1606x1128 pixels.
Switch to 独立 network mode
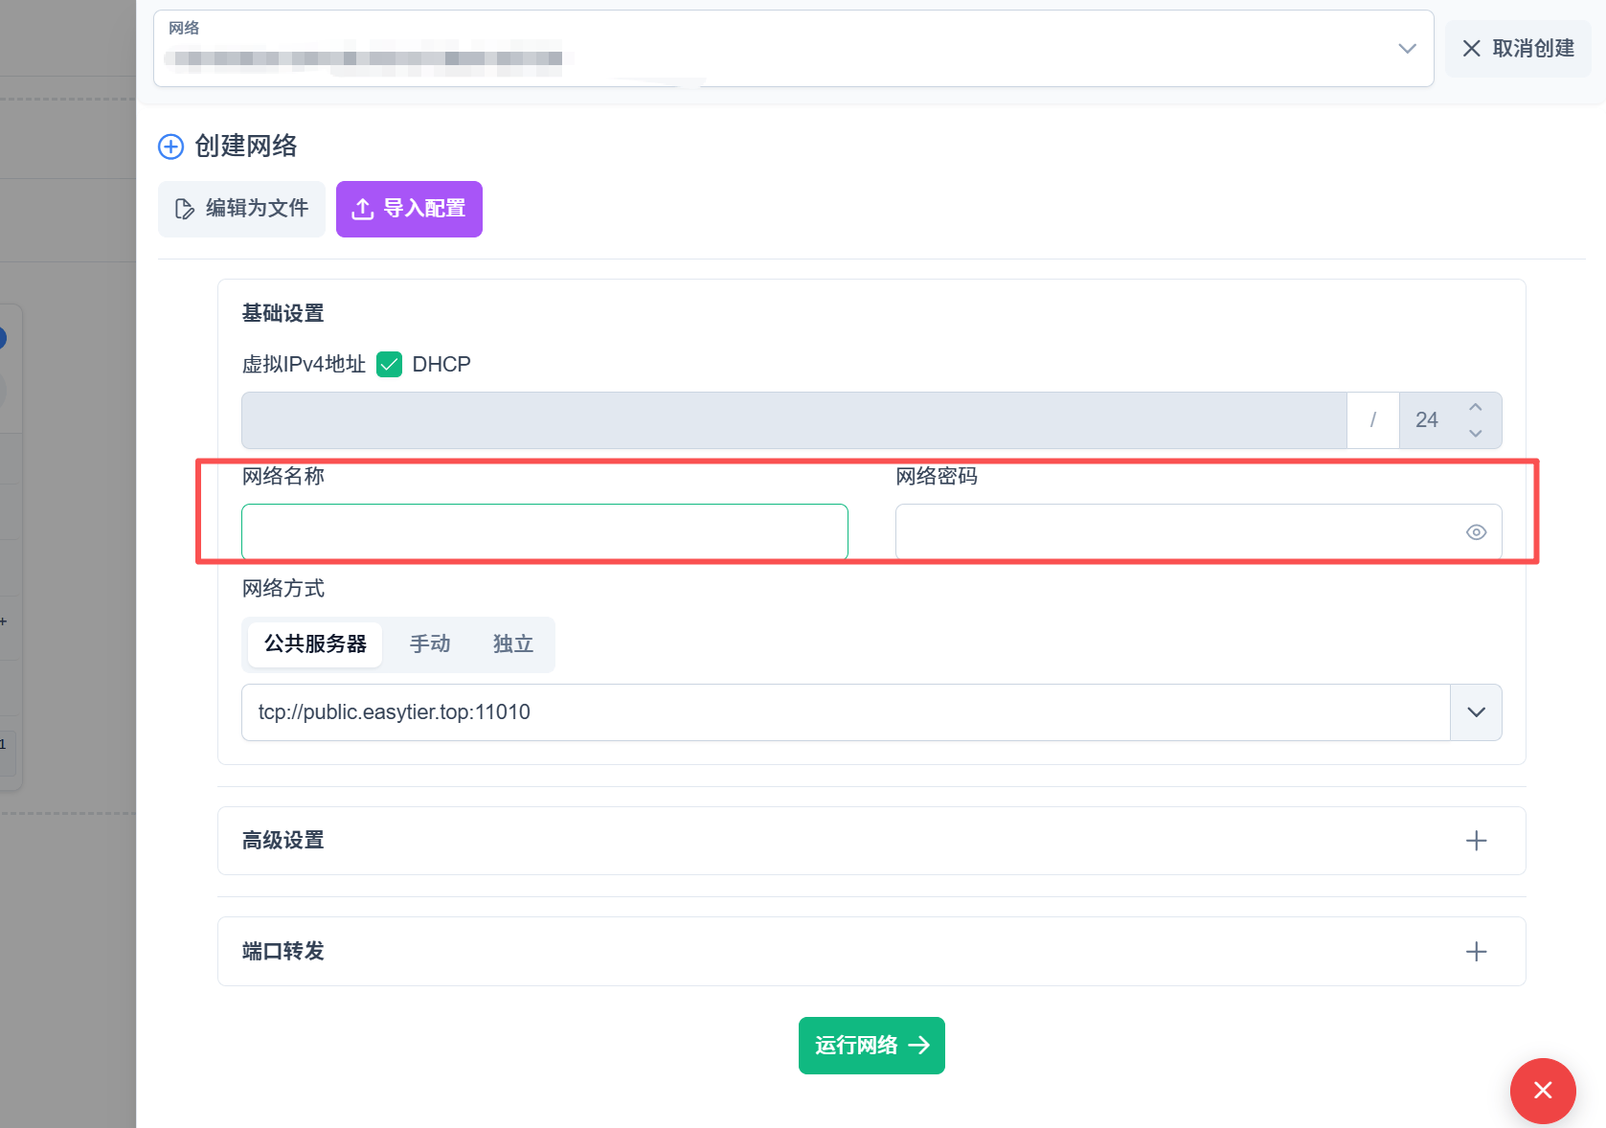[x=512, y=644]
